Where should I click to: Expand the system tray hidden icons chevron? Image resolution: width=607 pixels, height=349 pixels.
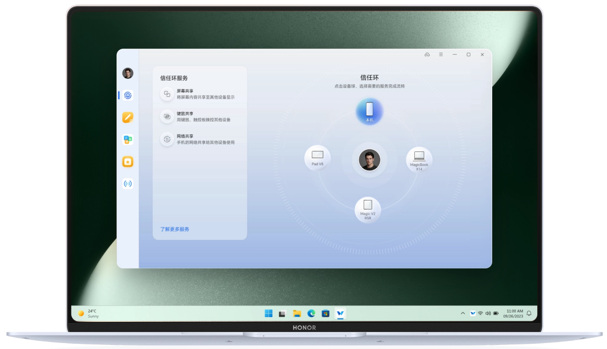[x=462, y=314]
